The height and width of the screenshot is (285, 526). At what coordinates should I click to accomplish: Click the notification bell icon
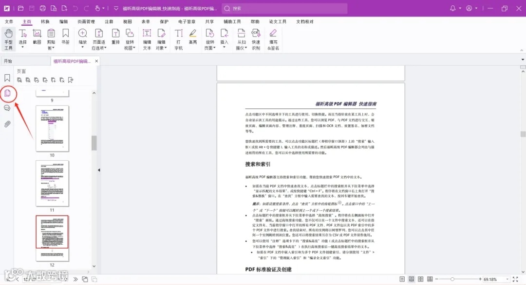coord(452,8)
